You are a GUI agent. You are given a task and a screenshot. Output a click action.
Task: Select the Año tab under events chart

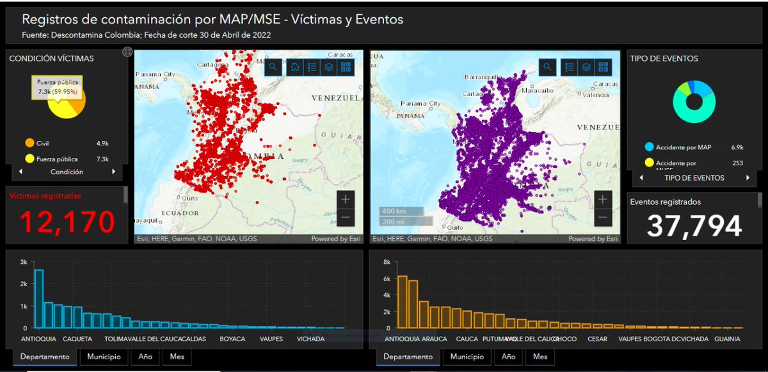click(509, 357)
